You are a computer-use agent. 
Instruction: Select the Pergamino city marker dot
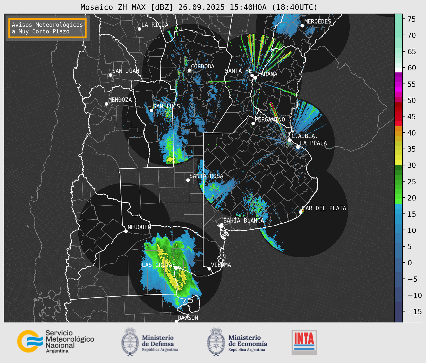(253, 123)
